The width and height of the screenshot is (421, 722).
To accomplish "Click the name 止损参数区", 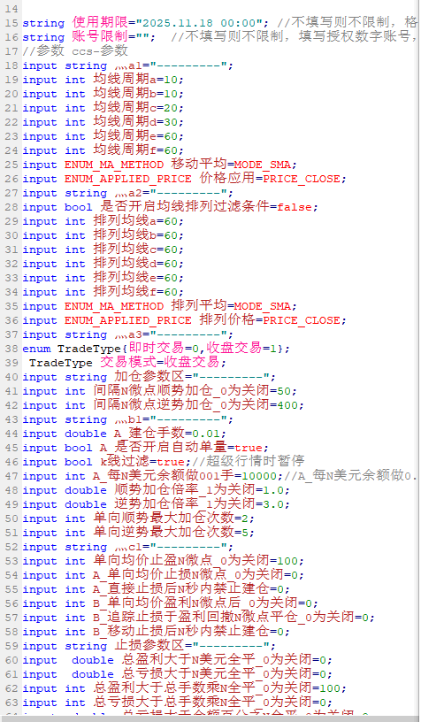I will [x=149, y=646].
